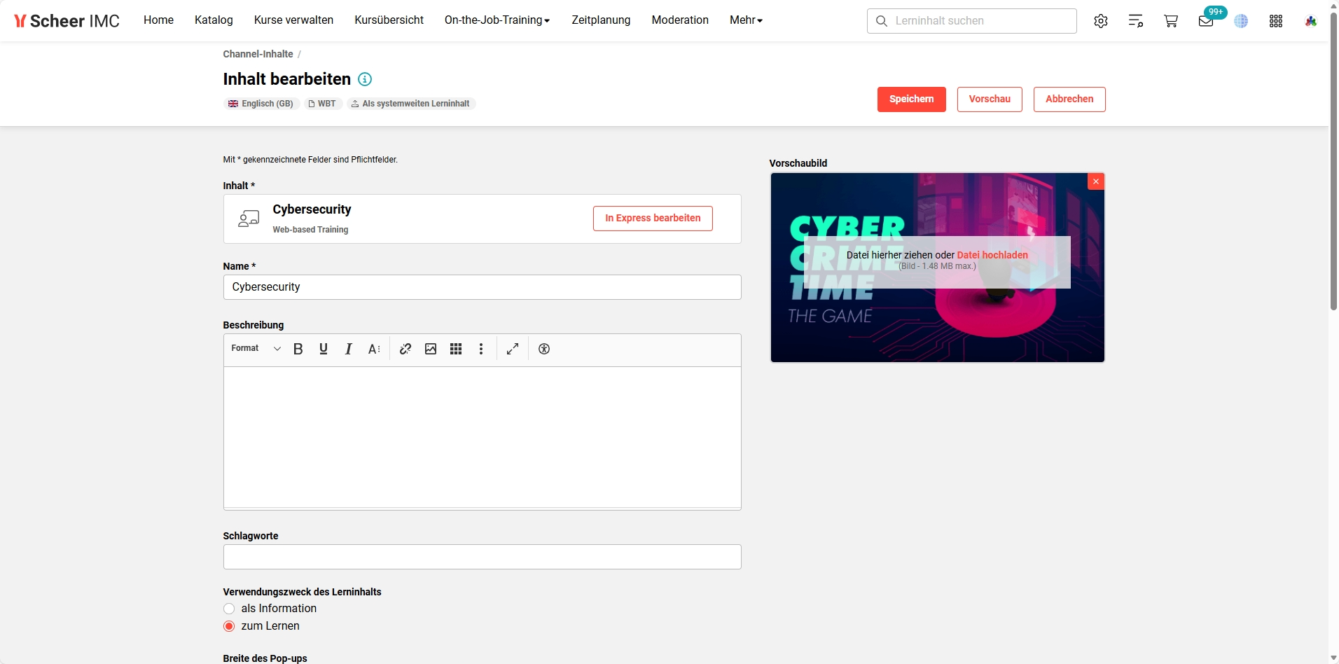The height and width of the screenshot is (664, 1339).
Task: Click the Schlagworte input field
Action: pos(482,557)
